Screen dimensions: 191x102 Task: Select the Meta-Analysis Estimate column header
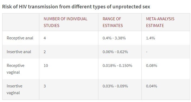coord(160,22)
